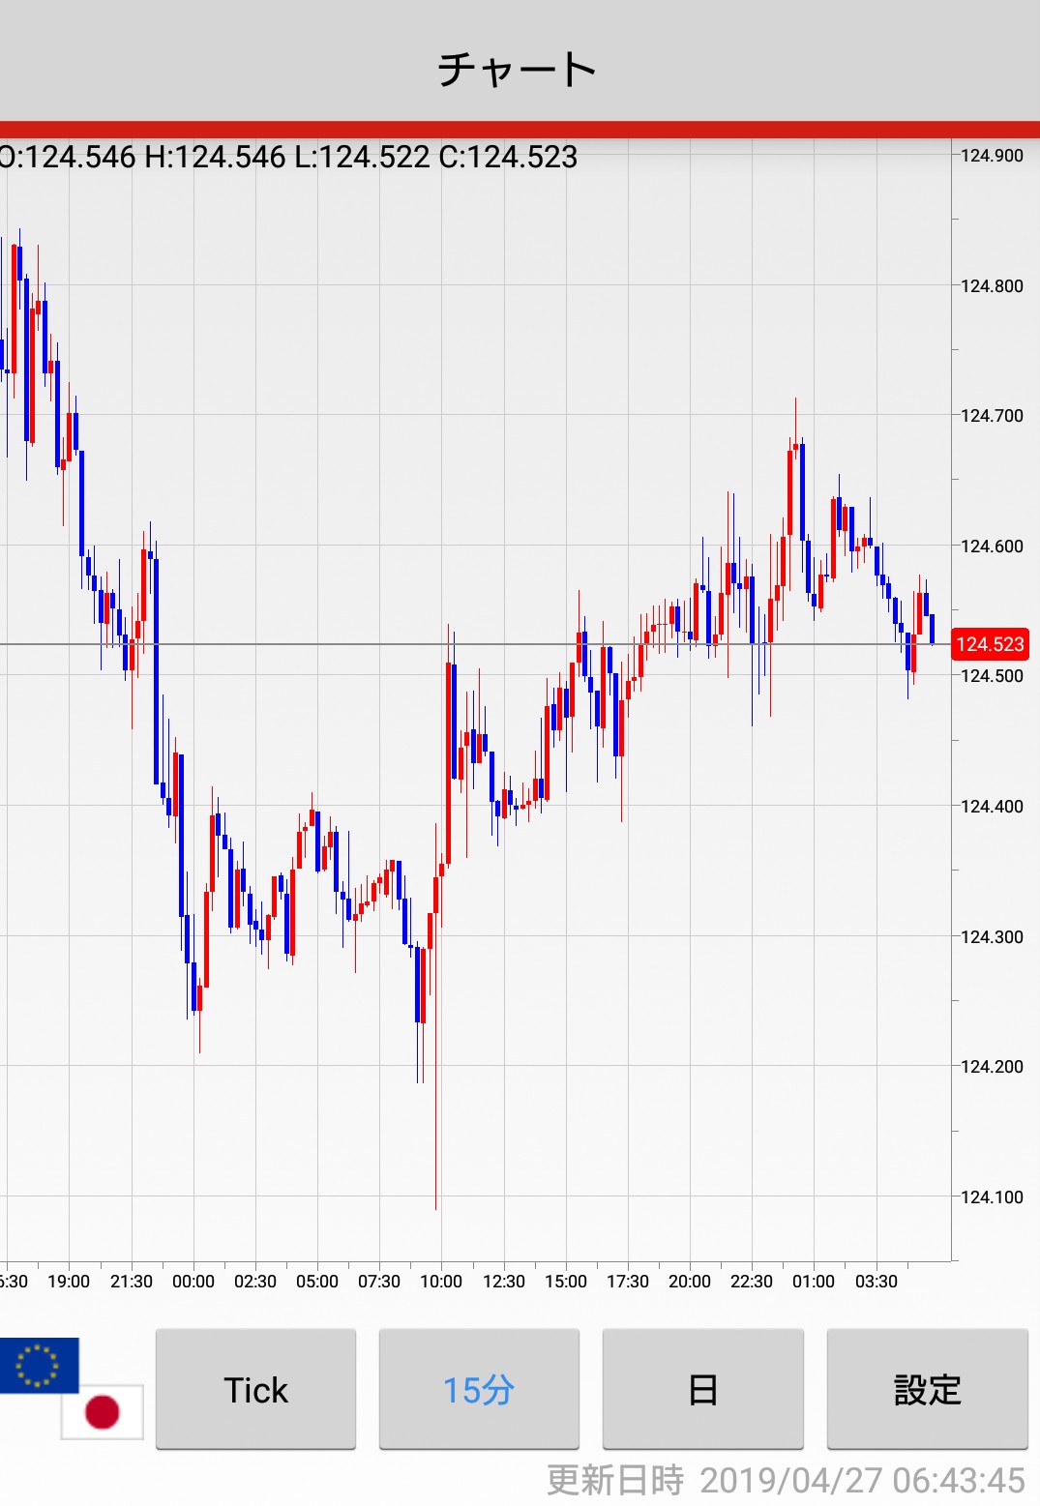Tap the Japan flag icon
Image resolution: width=1040 pixels, height=1506 pixels.
click(x=103, y=1412)
